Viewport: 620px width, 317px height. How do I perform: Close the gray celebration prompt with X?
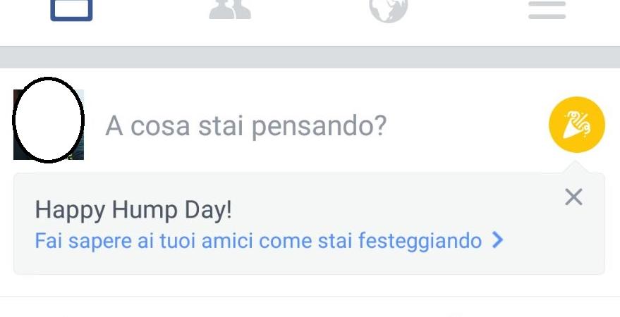tap(573, 197)
